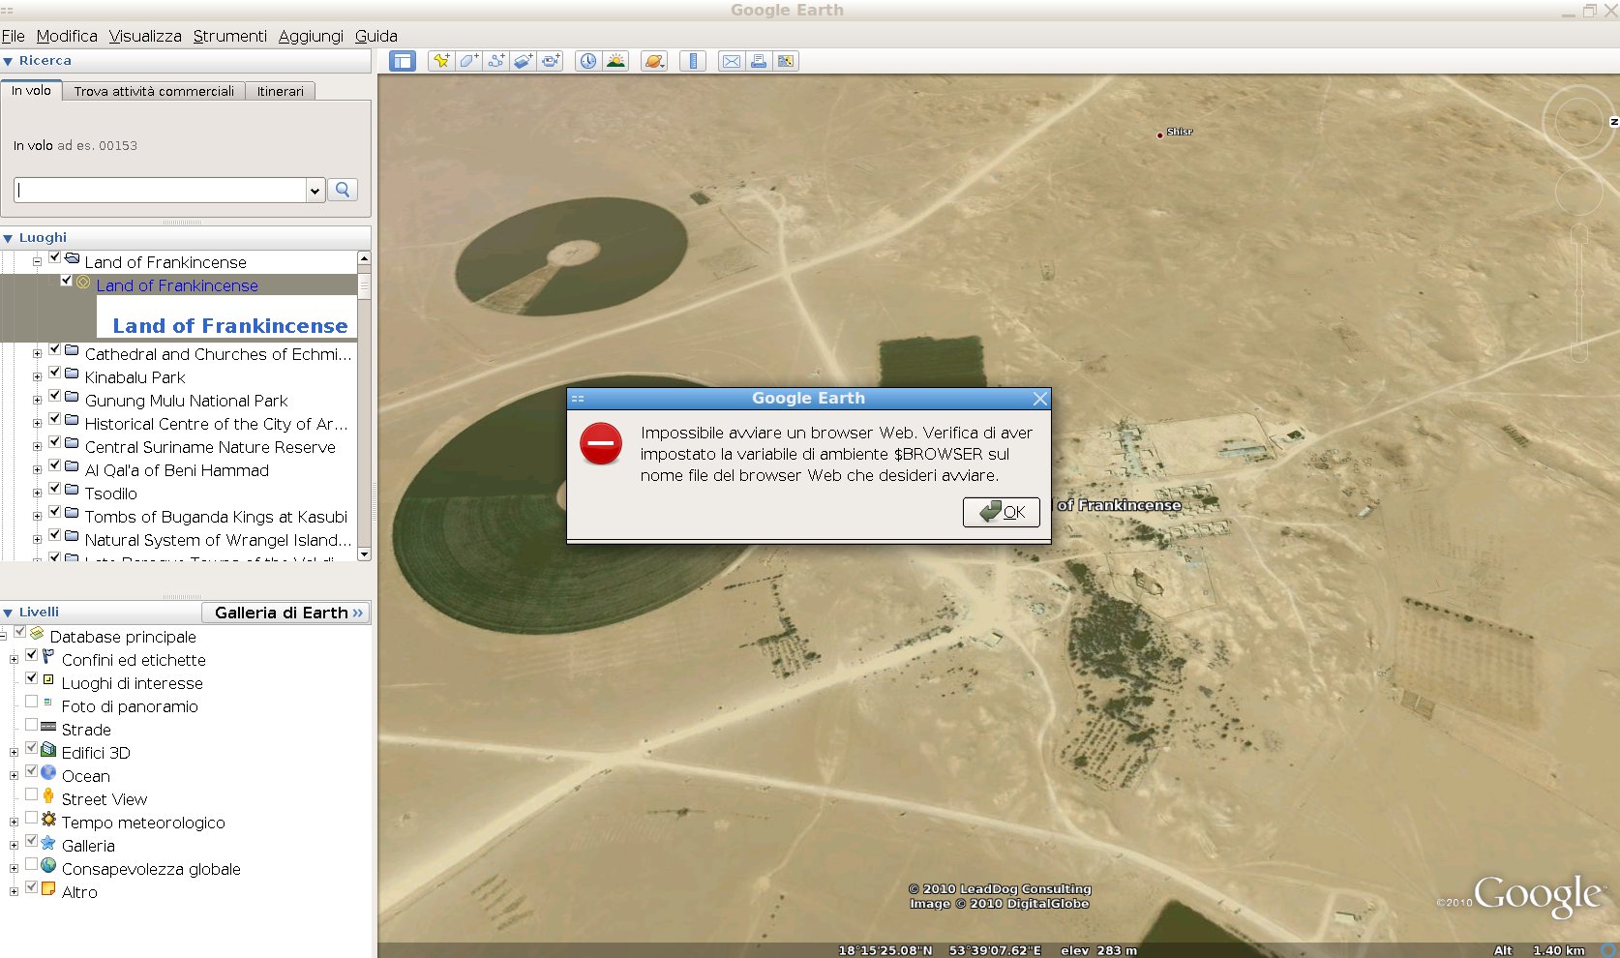
Task: Enable Foto di panoramio layer
Action: click(x=32, y=701)
